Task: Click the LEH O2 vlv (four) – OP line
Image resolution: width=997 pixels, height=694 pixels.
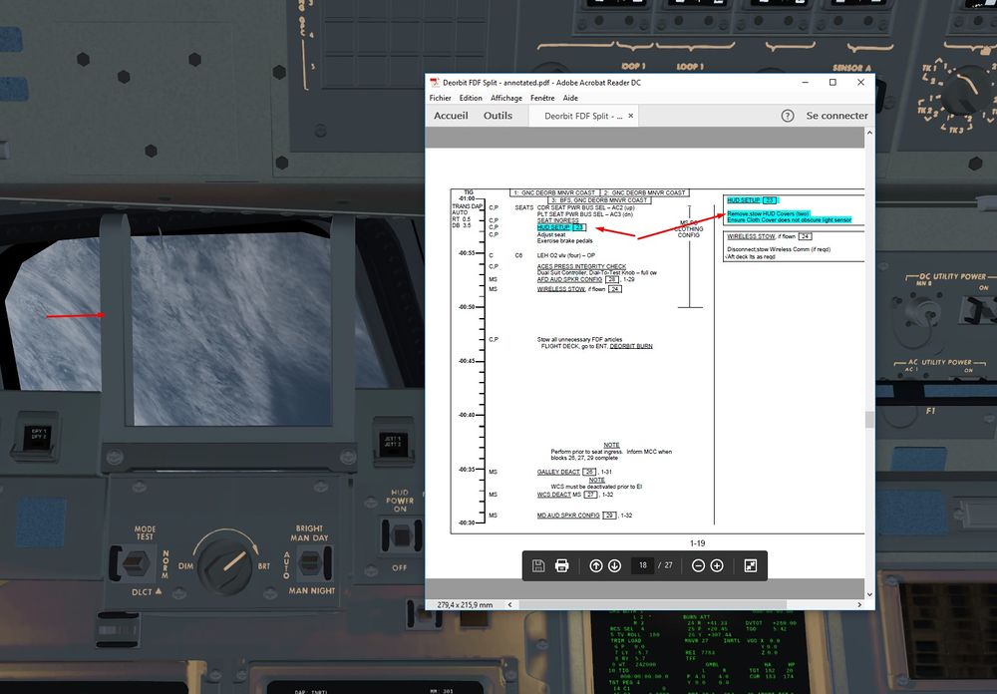Action: 566,255
